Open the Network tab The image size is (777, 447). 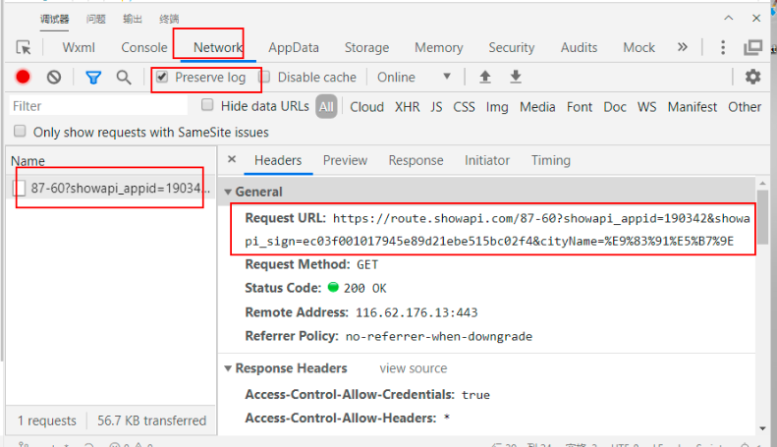[218, 47]
